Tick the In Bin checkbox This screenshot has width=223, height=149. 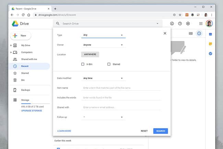[83, 64]
